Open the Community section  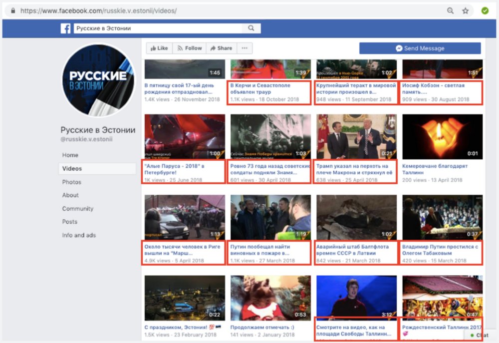[x=78, y=209]
